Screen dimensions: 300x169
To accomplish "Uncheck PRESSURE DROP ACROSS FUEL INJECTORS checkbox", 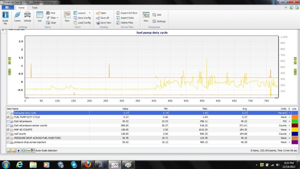I will 8,138.
